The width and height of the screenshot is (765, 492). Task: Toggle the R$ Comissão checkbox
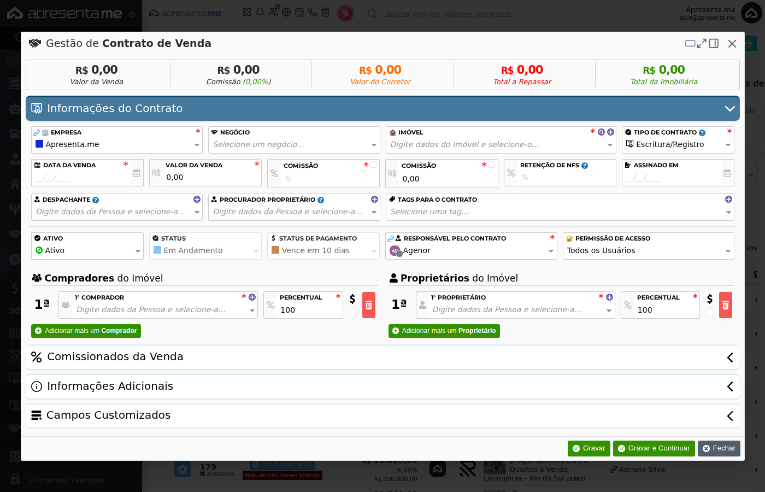point(491,165)
